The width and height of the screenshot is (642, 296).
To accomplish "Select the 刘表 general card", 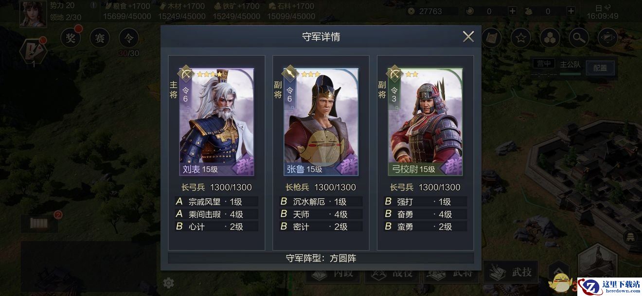I will [216, 122].
